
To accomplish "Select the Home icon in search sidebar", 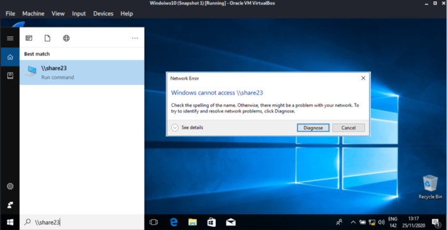I will [x=10, y=57].
